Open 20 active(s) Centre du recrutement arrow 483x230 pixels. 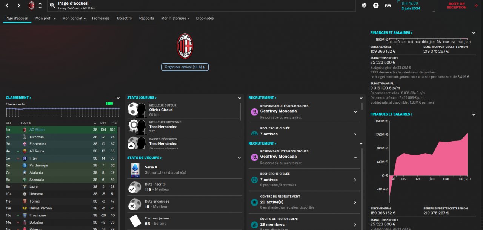pos(355,202)
